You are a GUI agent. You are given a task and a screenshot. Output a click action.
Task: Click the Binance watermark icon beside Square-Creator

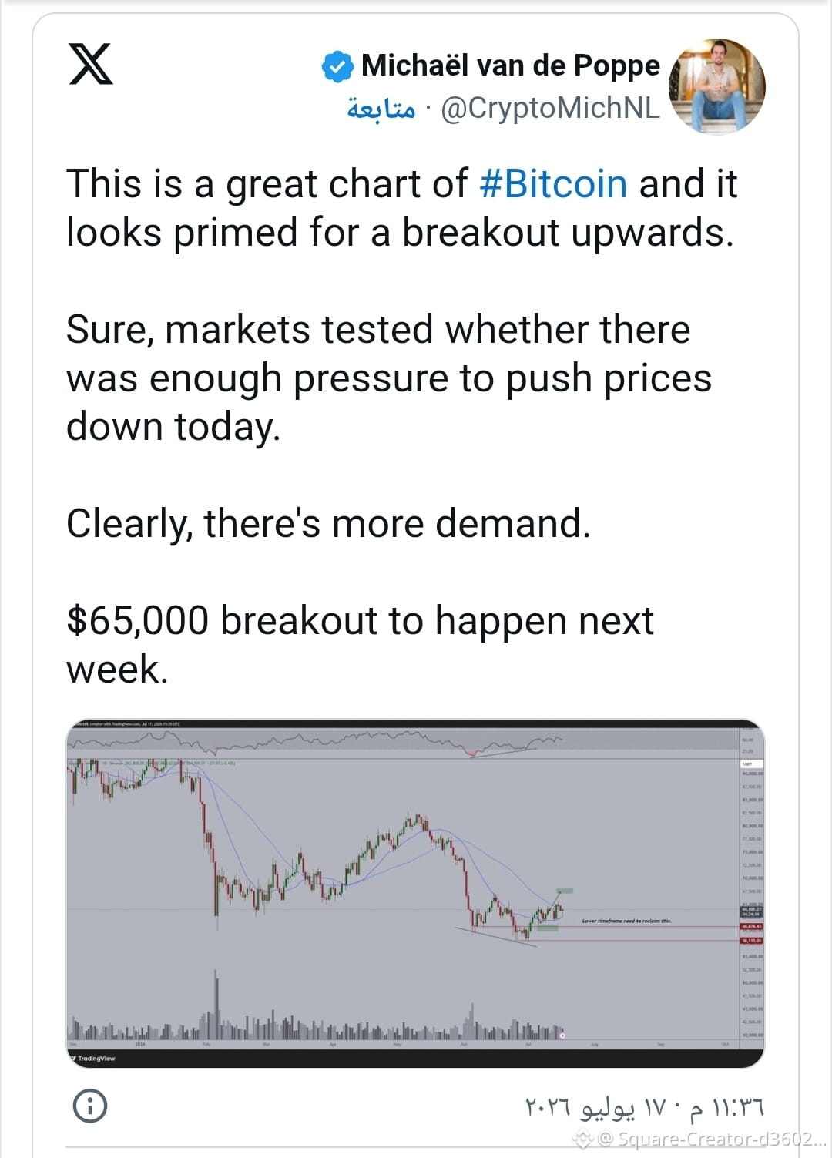[x=582, y=1138]
